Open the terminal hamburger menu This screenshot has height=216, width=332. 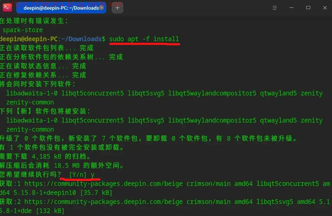[275, 8]
